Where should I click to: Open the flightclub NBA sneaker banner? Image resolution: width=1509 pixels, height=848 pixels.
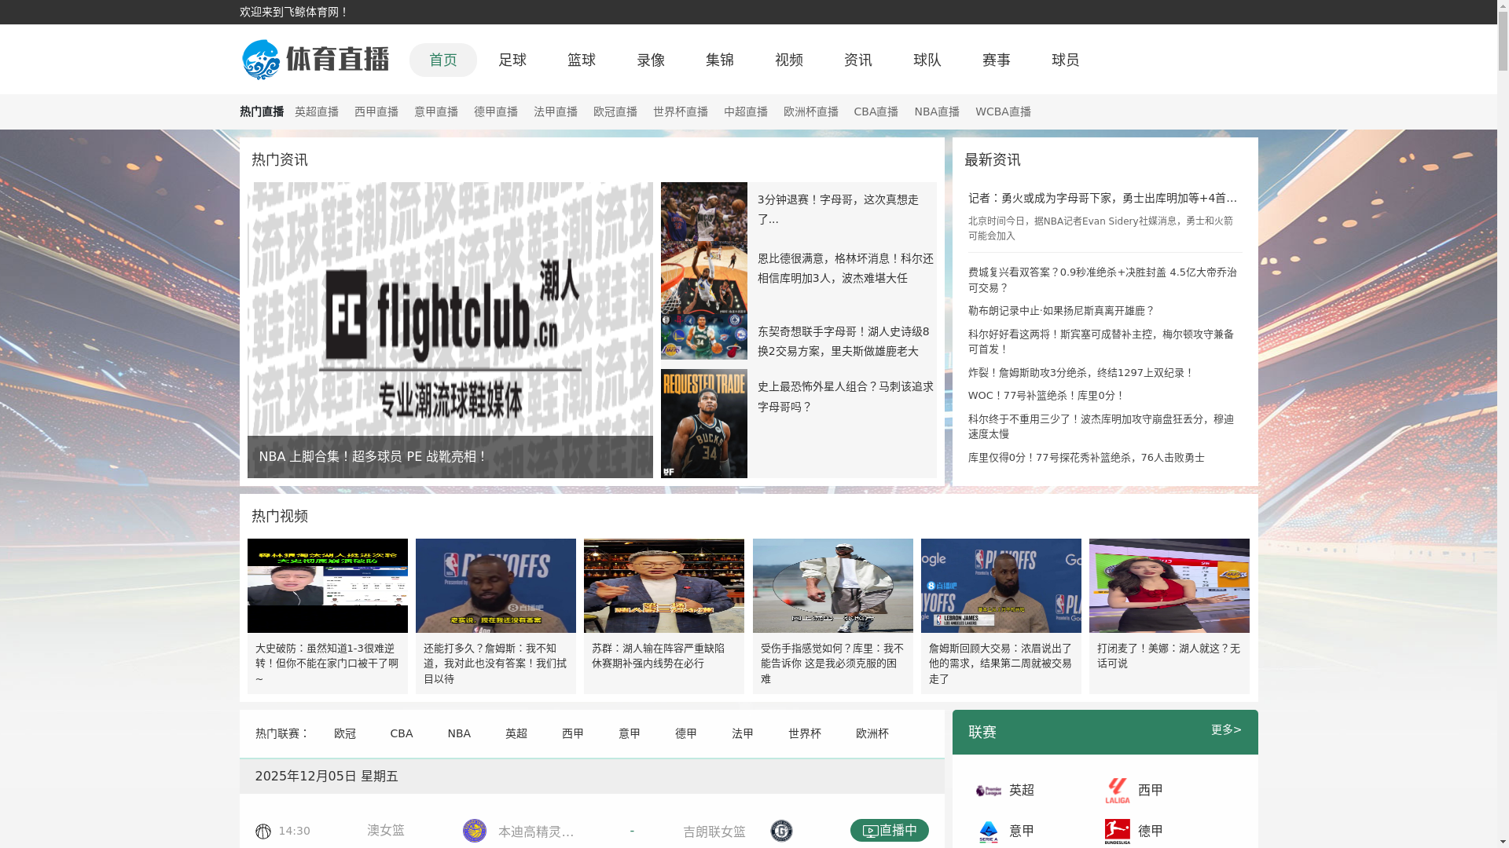(450, 330)
